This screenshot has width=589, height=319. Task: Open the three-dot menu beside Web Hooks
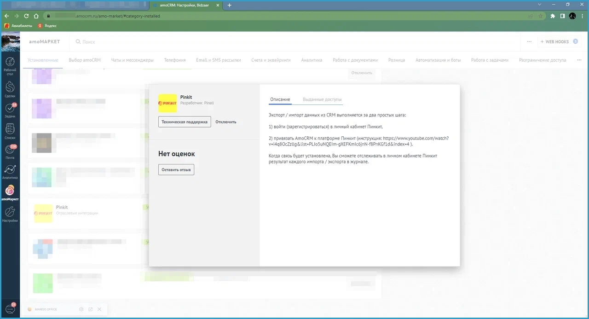coord(529,41)
